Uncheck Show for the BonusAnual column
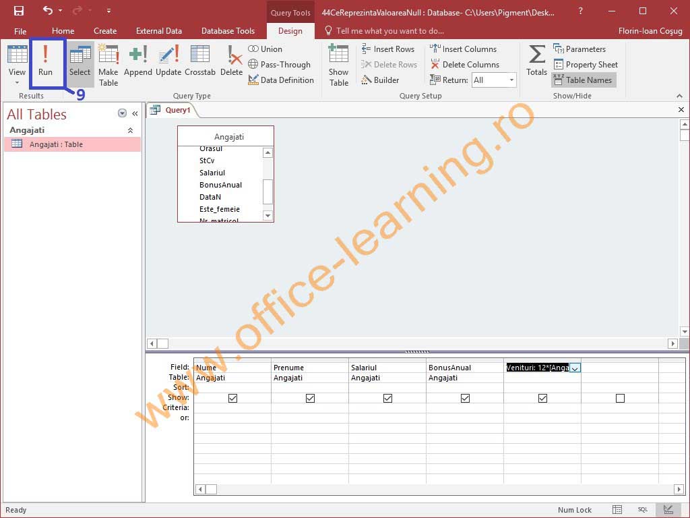Image resolution: width=690 pixels, height=518 pixels. 465,398
